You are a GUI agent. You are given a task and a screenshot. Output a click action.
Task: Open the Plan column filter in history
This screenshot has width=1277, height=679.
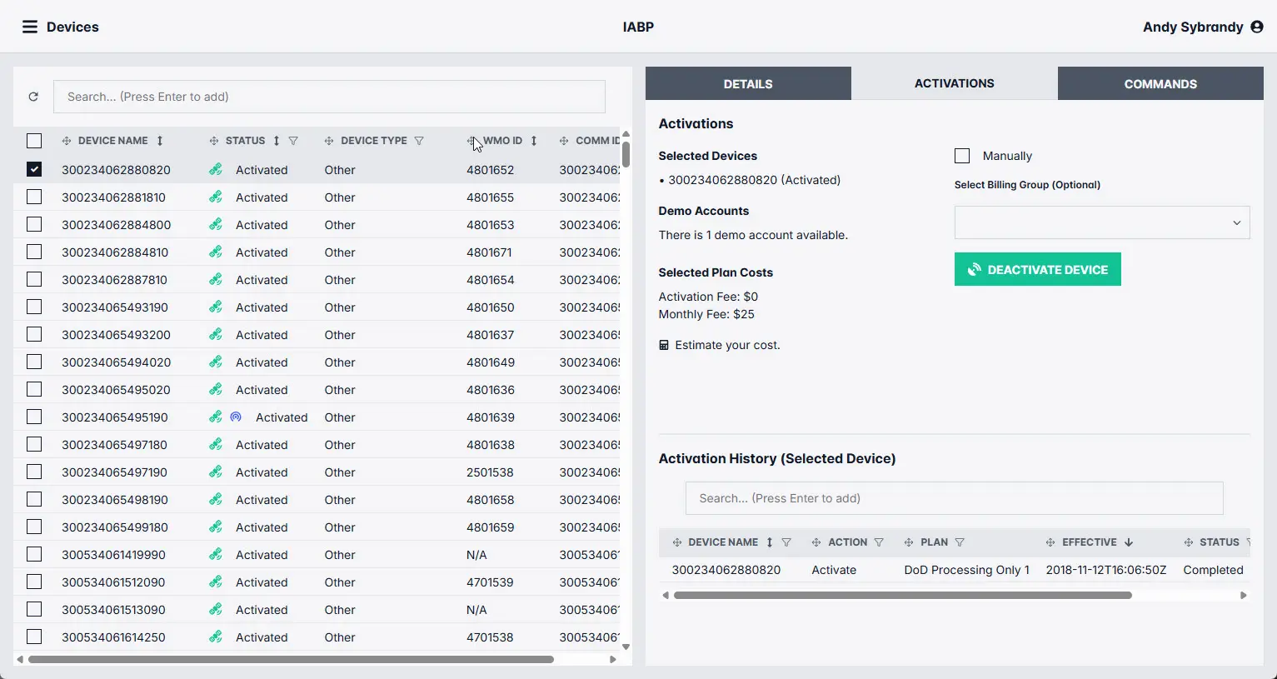tap(960, 542)
